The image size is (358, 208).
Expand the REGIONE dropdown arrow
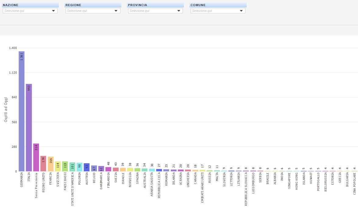116,11
